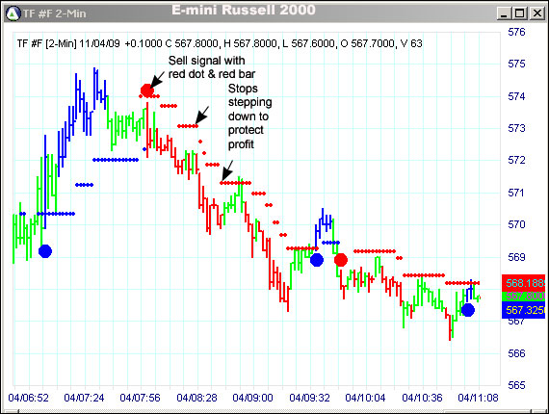Click the 04/11:08 time axis label

(478, 398)
